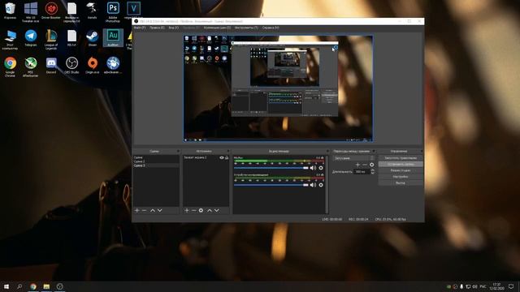Pop out the Sources dock panel icon
Screen dimensions: 520x292
[227, 152]
